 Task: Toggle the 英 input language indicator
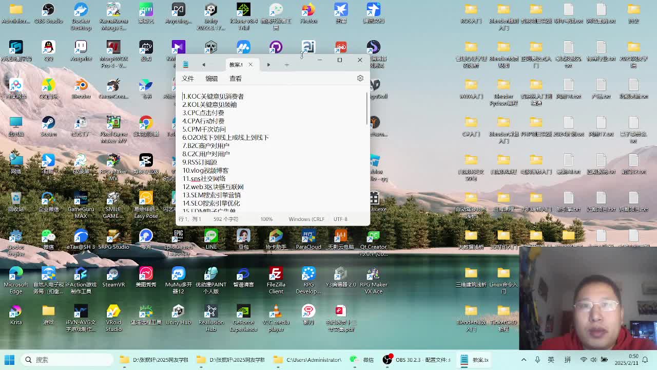pos(551,360)
